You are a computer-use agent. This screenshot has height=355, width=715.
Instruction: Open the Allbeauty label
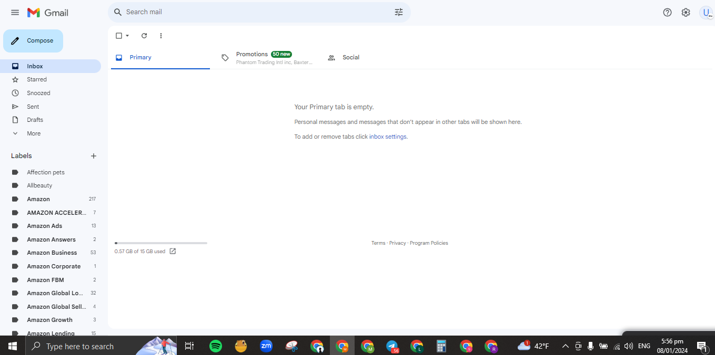(x=51, y=185)
